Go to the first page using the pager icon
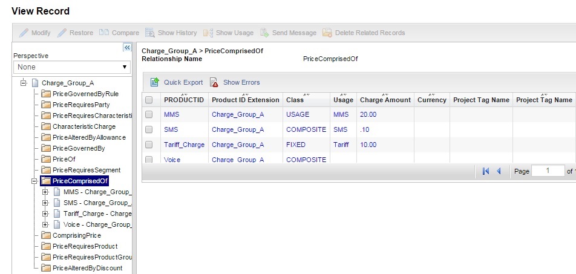Image resolution: width=576 pixels, height=274 pixels. point(486,171)
